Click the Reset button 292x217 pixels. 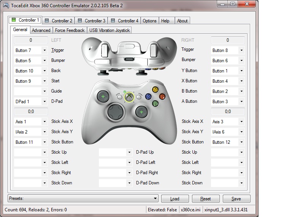(x=206, y=199)
